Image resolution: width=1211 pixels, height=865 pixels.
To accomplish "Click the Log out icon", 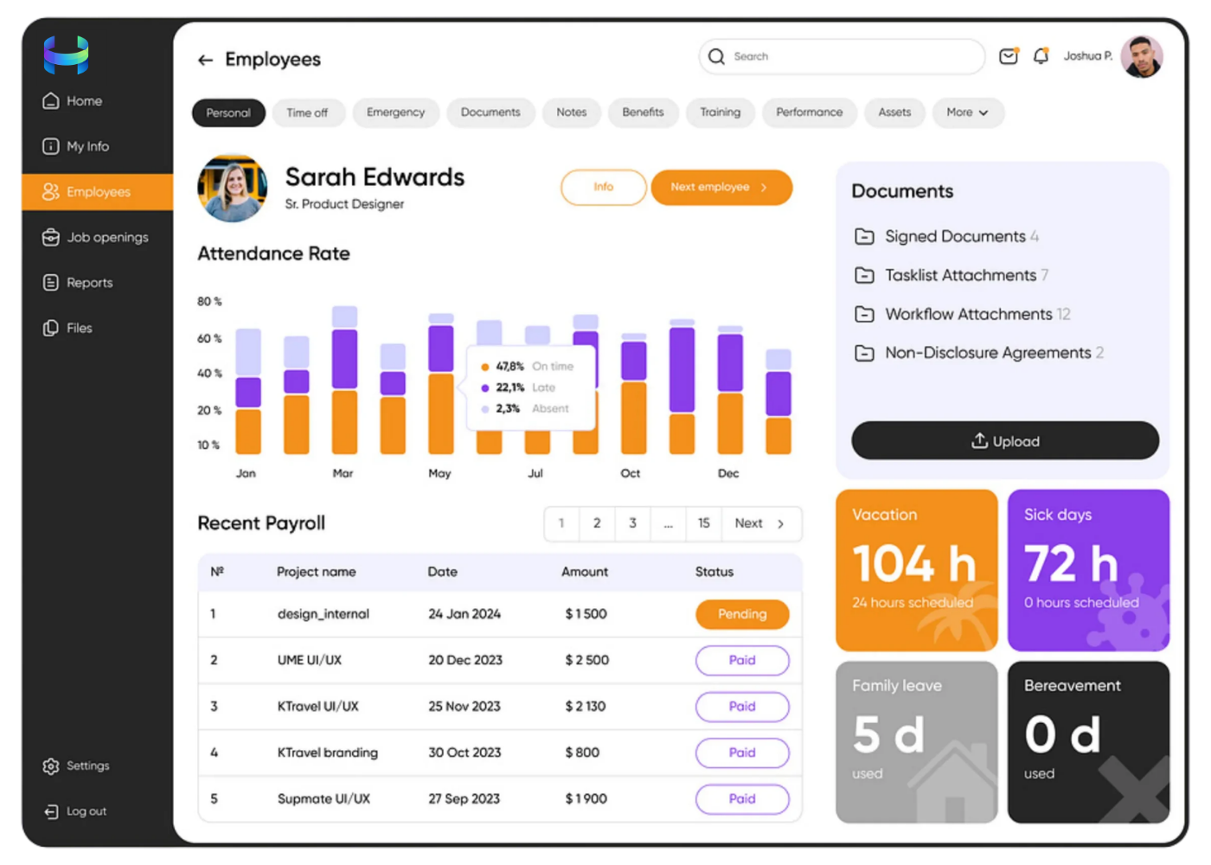I will click(51, 811).
